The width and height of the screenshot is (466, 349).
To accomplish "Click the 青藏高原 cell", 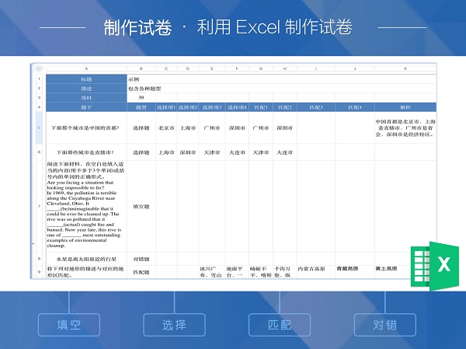I will click(355, 272).
